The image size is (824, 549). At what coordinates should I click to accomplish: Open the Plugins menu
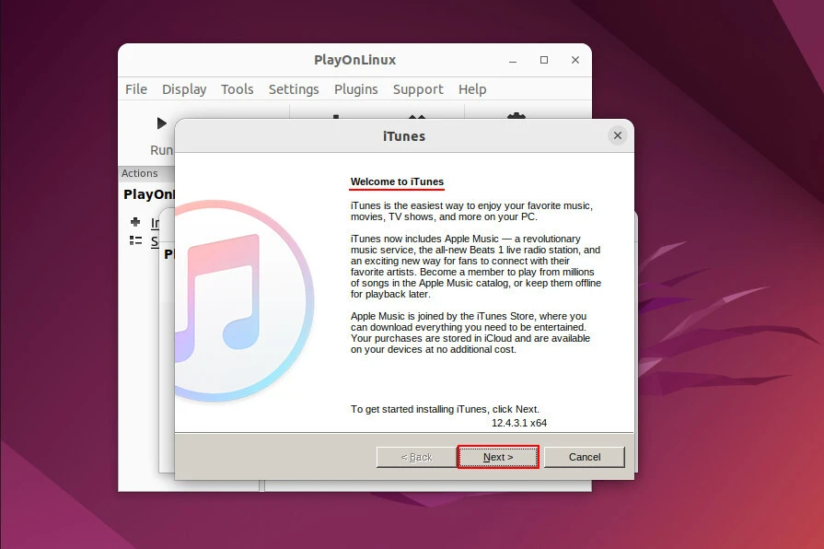click(355, 89)
